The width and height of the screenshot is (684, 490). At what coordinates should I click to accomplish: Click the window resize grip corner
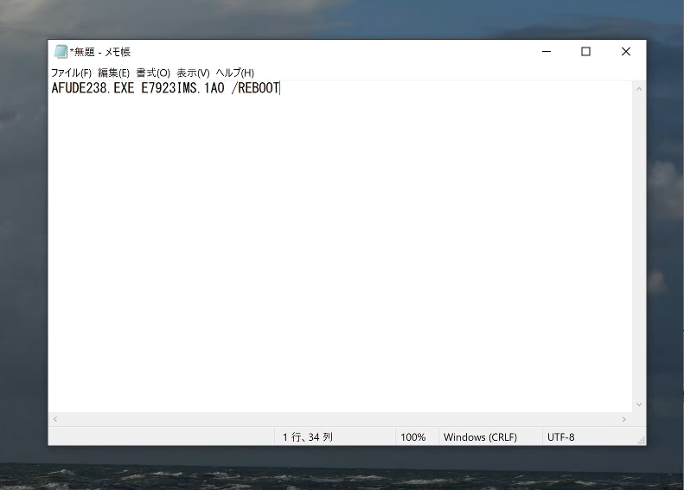click(642, 441)
